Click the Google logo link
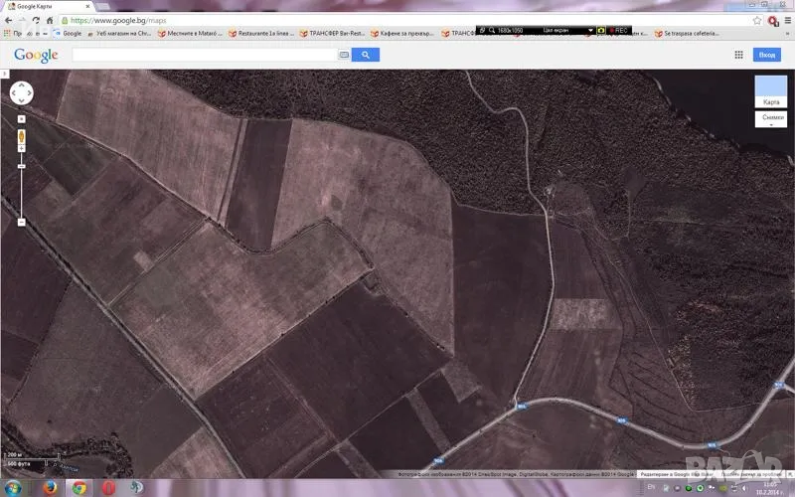Screen dimensions: 795x497 (x=36, y=56)
